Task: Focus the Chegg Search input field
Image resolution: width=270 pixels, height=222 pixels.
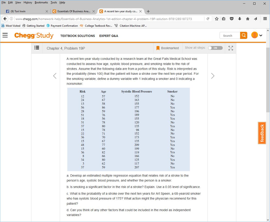Action: [x=230, y=36]
